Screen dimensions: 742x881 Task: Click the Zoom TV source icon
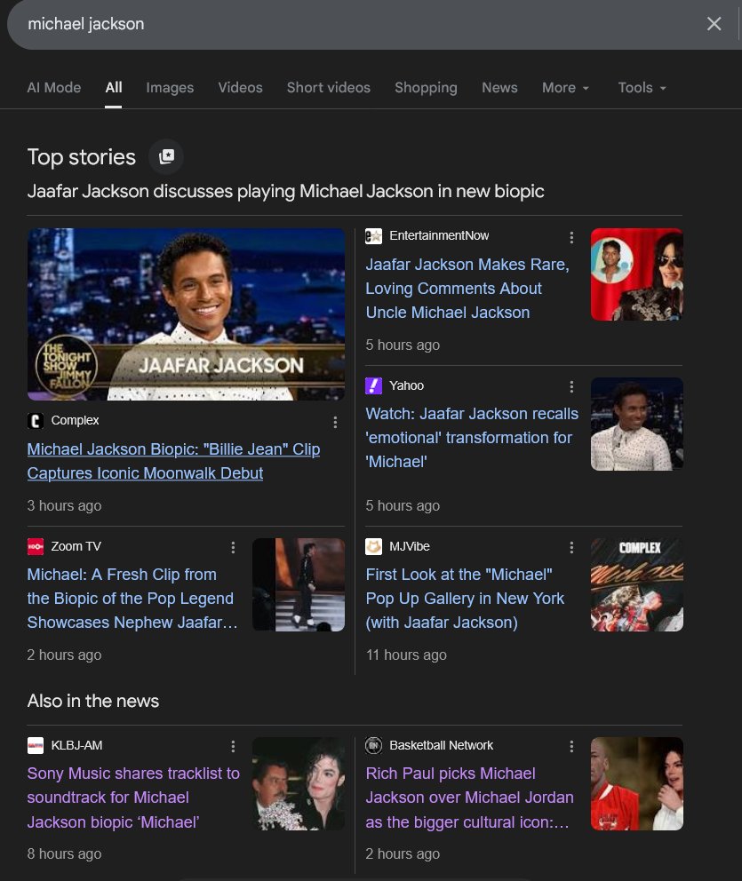coord(36,546)
